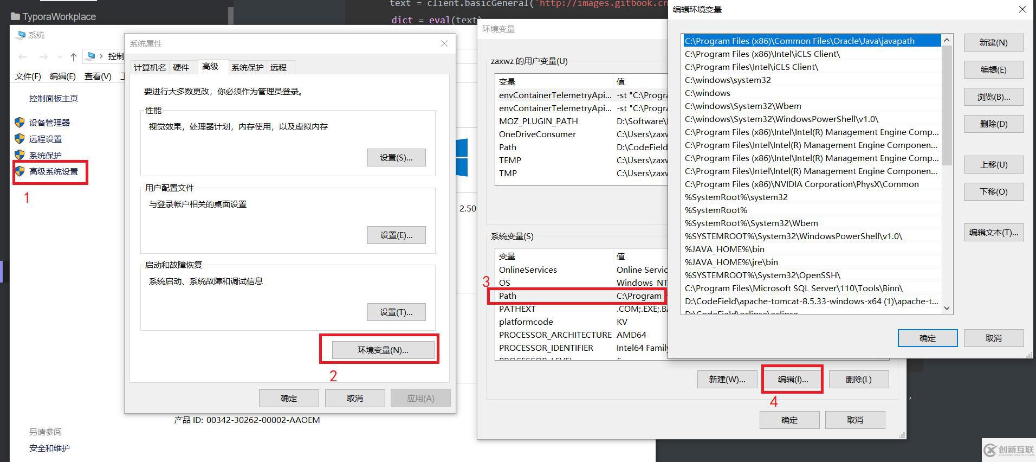Select the Path row in system variables
Viewport: 1036px width, 462px height.
click(581, 296)
